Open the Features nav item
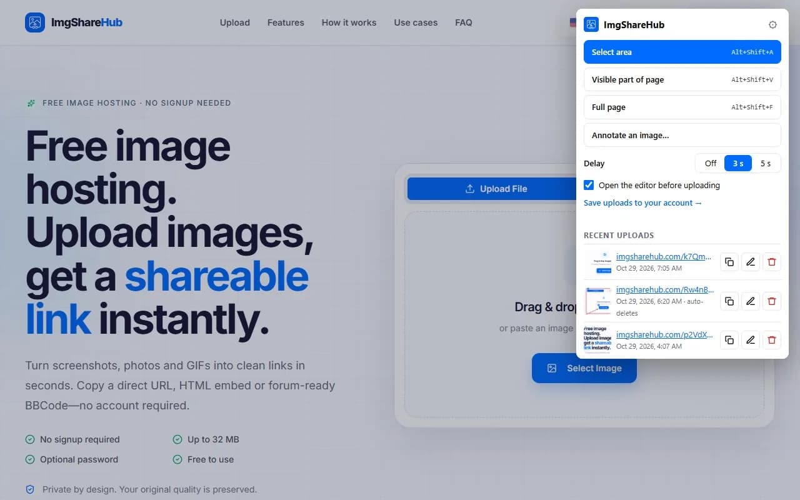Screen dimensions: 800x500 pyautogui.click(x=286, y=22)
